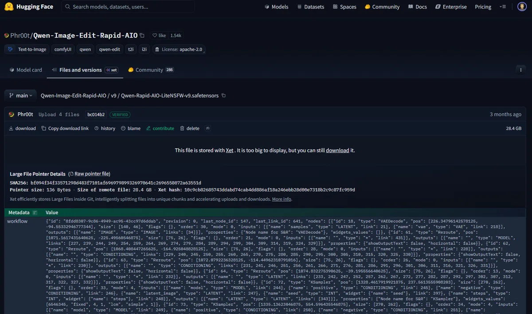Open commit hash bc014b2
Screen dimensions: 532x314
tap(96, 114)
